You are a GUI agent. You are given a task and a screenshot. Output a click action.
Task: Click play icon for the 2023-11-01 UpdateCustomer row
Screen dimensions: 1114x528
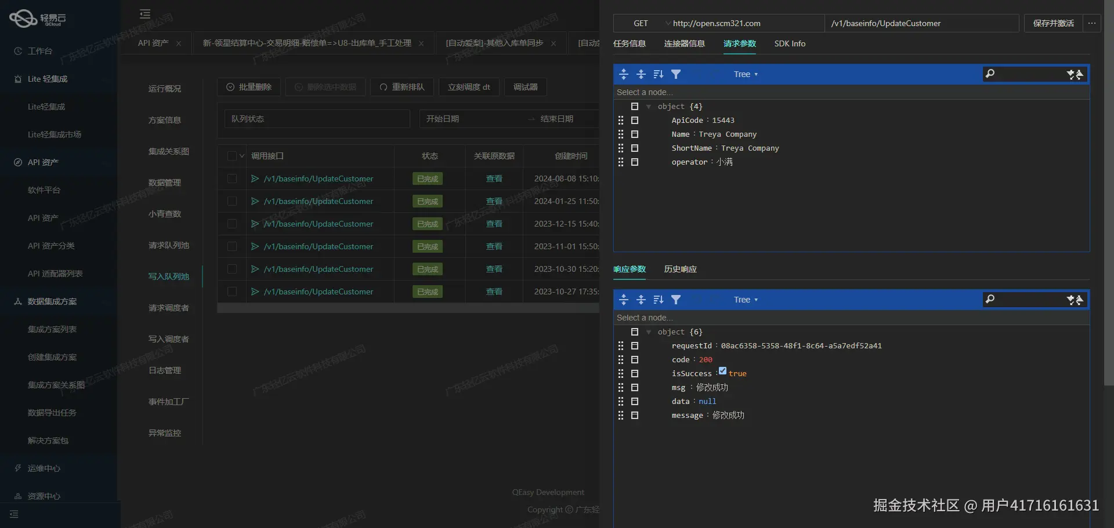255,246
